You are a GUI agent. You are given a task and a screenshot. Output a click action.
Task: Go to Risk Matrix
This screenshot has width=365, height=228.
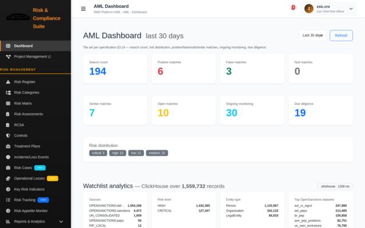click(35, 103)
